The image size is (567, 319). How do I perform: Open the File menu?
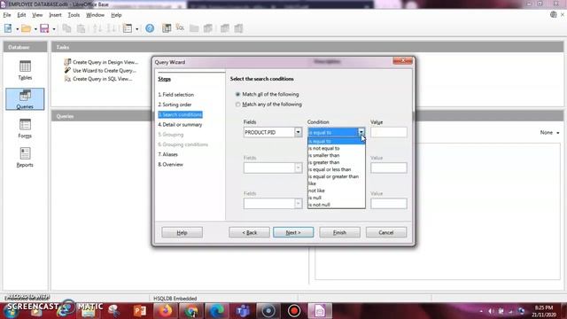click(x=7, y=15)
